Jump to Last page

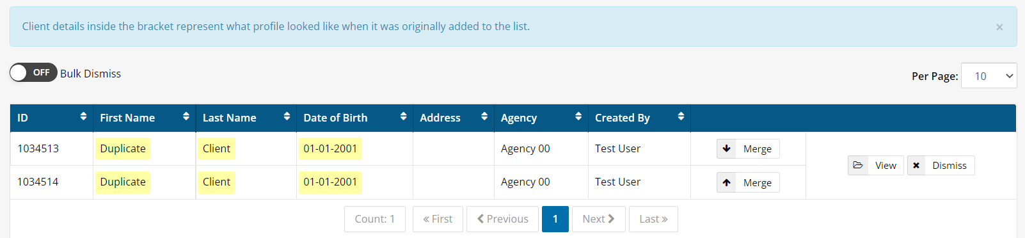(x=653, y=219)
